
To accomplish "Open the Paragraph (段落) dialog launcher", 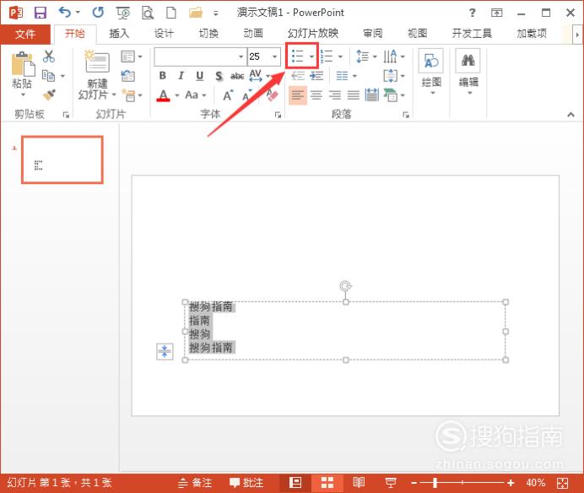I will [x=406, y=115].
